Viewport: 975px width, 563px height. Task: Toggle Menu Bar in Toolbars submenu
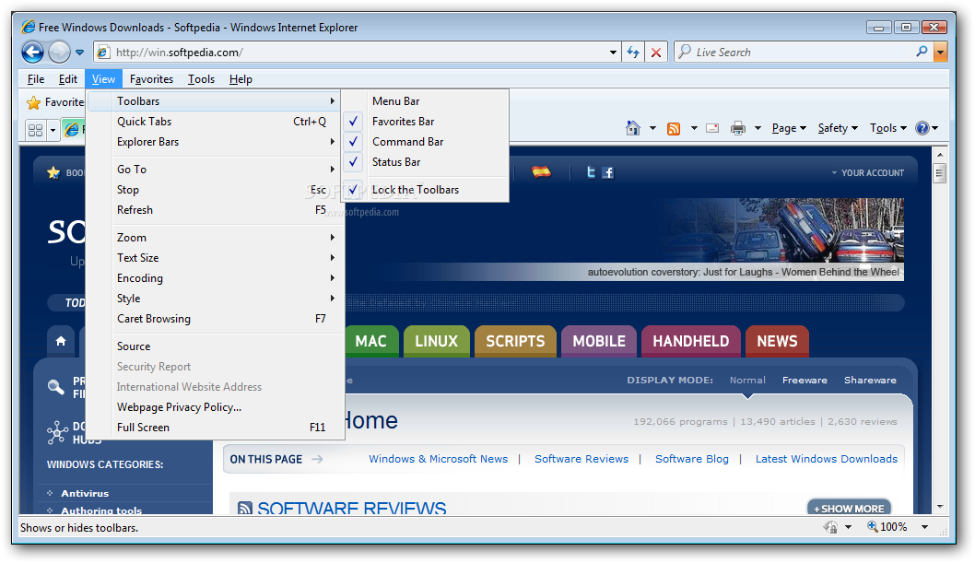point(425,101)
